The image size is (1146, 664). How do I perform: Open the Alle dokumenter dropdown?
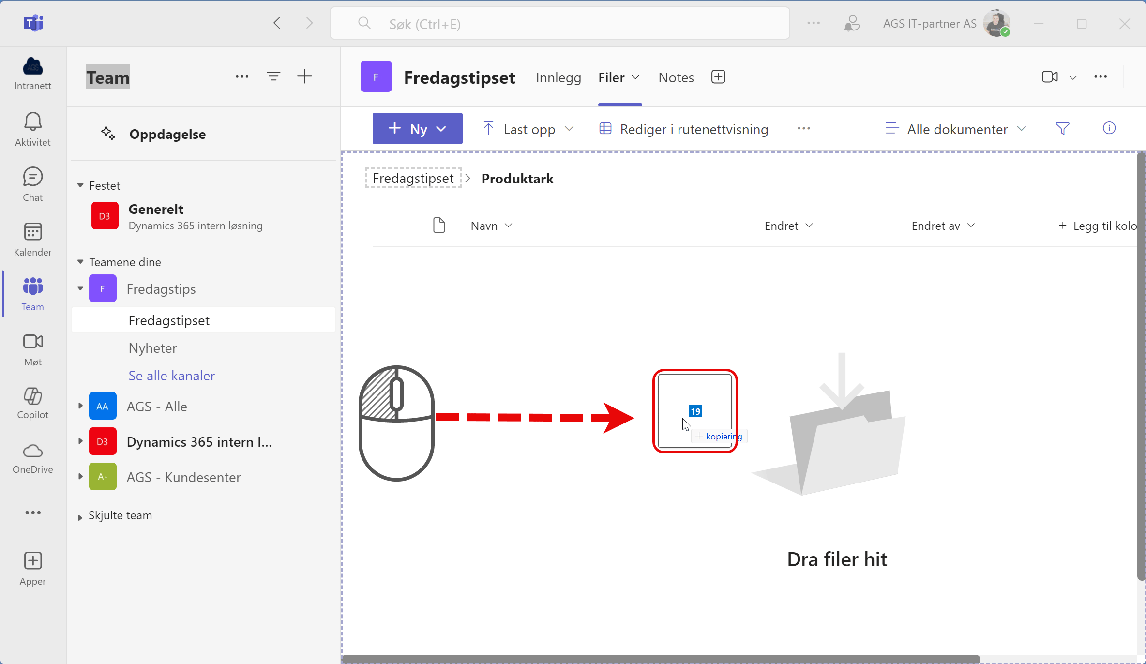pos(957,129)
